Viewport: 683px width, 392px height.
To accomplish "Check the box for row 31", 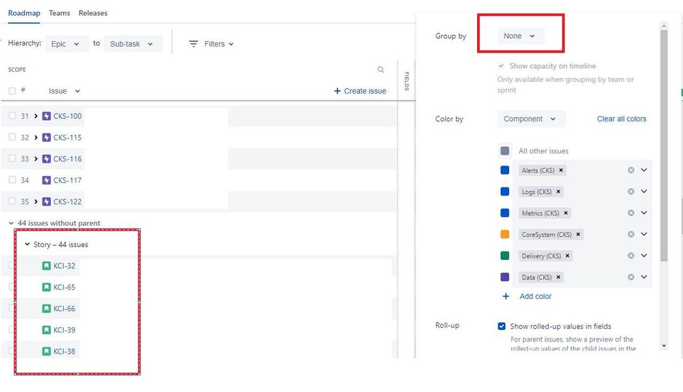I will 12,116.
